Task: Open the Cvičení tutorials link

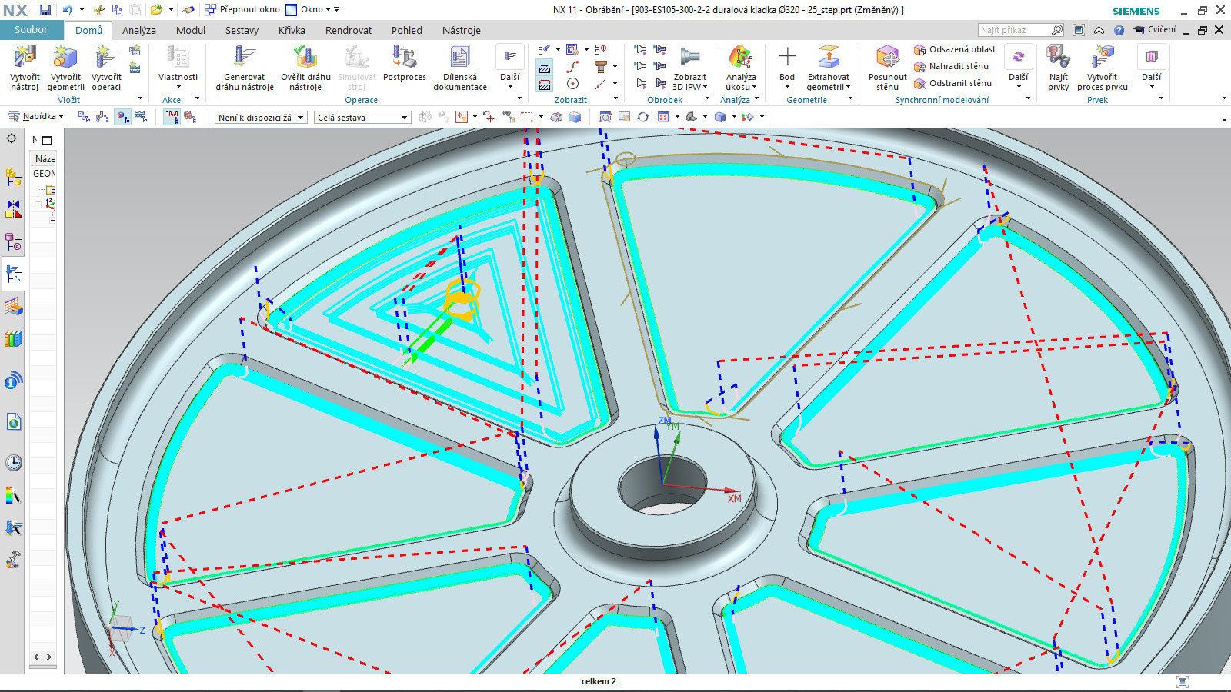Action: (1155, 30)
